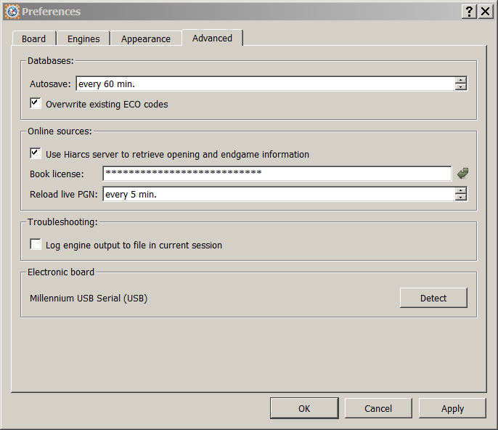498x430 pixels.
Task: Open the Engines tab
Action: (x=83, y=39)
